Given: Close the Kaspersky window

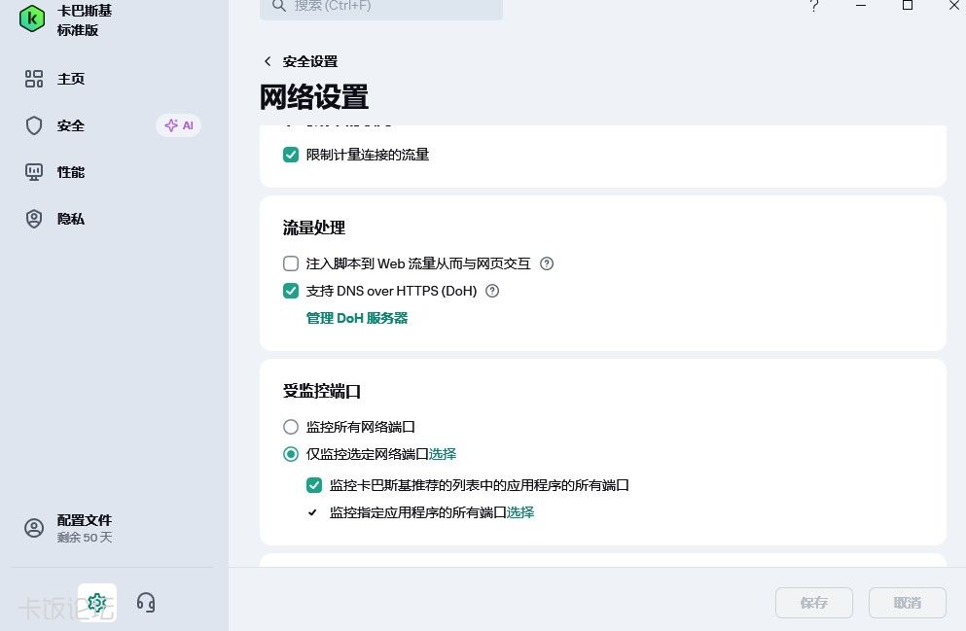Looking at the screenshot, I should [954, 6].
